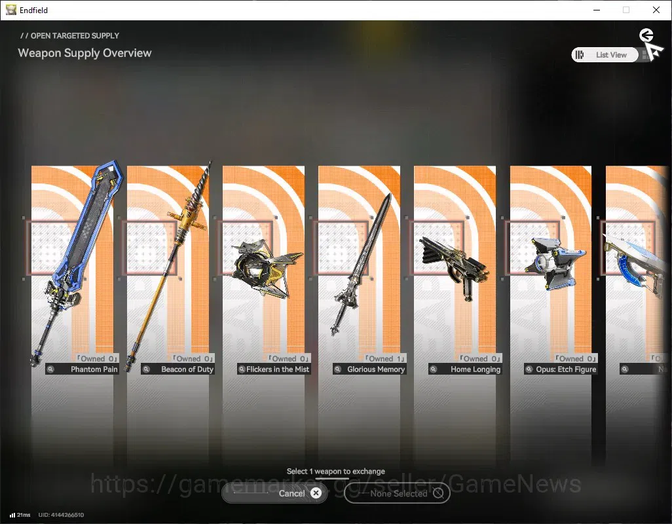Inspect Phantom Pain with its magnifier icon
This screenshot has width=672, height=524.
coord(50,369)
